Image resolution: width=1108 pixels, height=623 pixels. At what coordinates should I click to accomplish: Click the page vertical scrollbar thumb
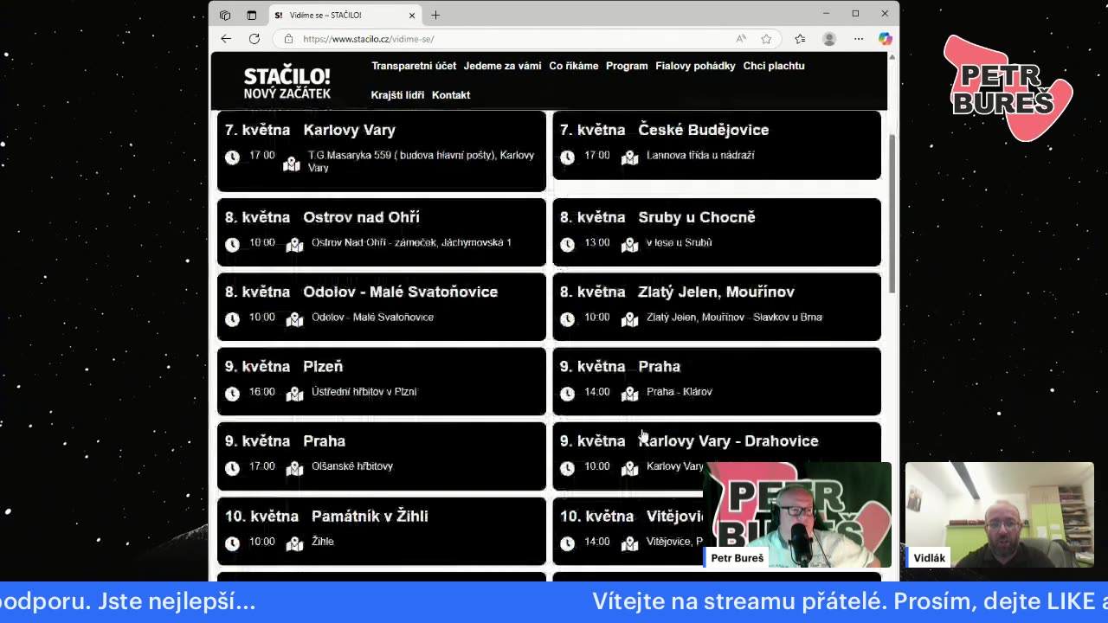892,215
